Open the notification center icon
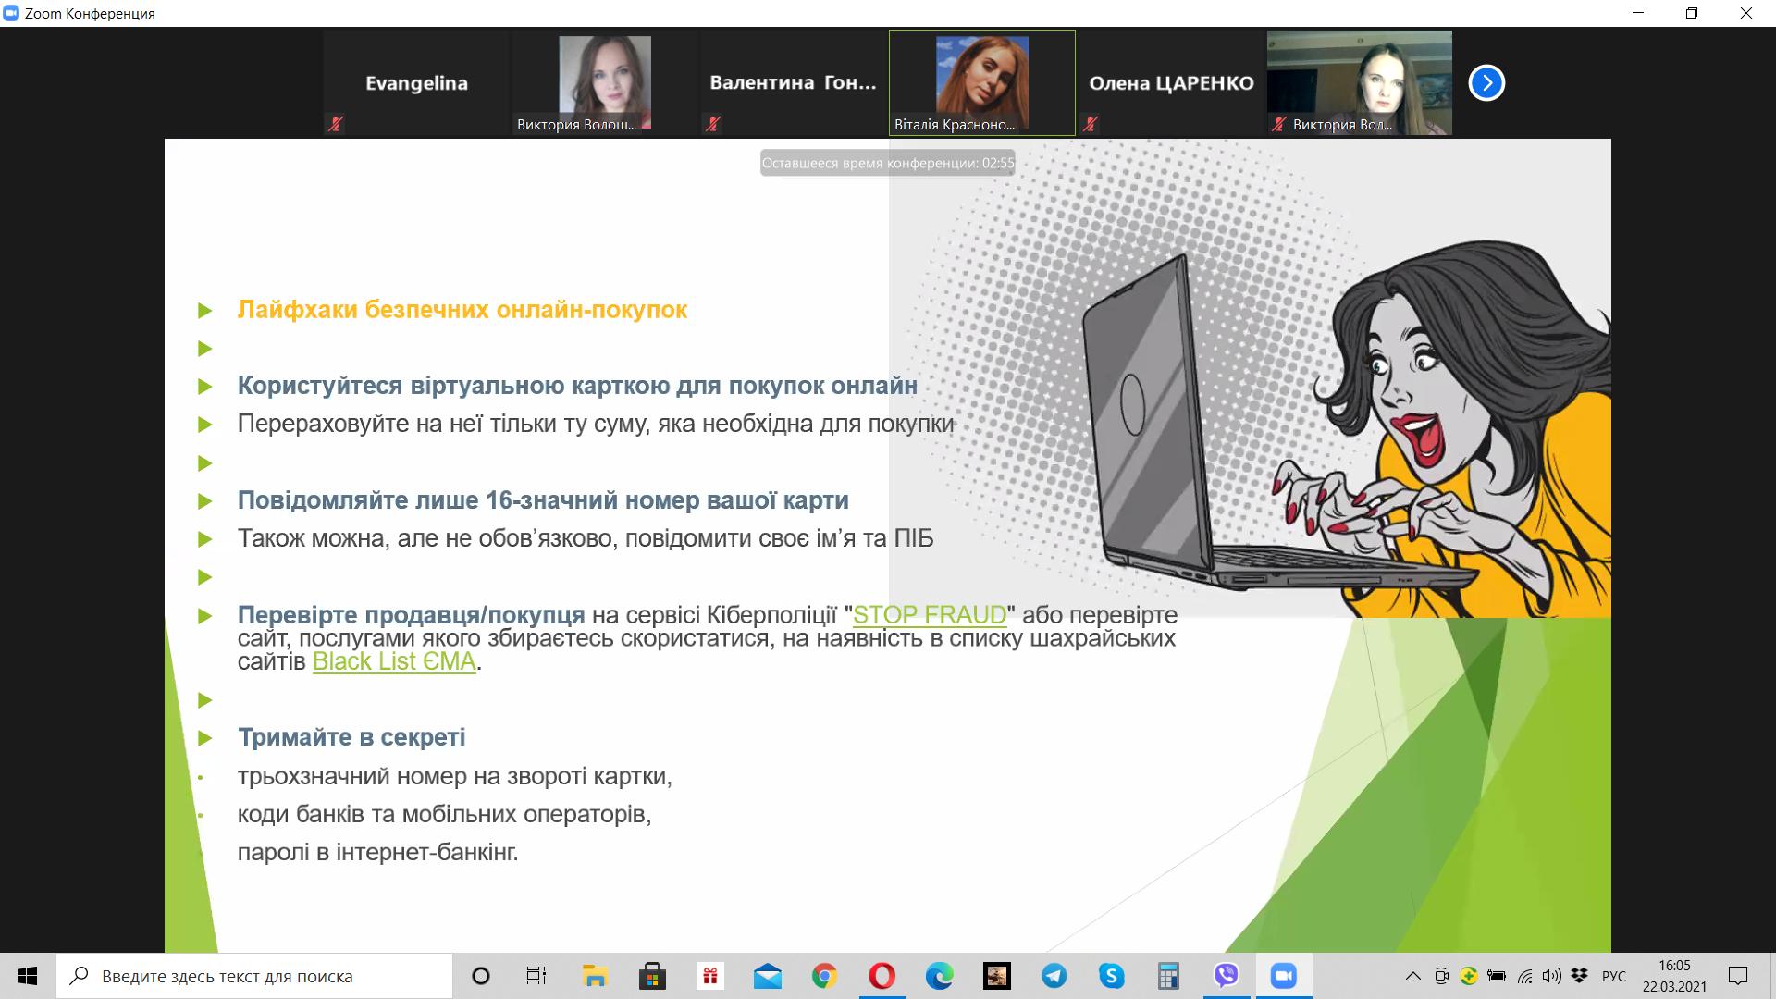The height and width of the screenshot is (999, 1776). pos(1738,976)
